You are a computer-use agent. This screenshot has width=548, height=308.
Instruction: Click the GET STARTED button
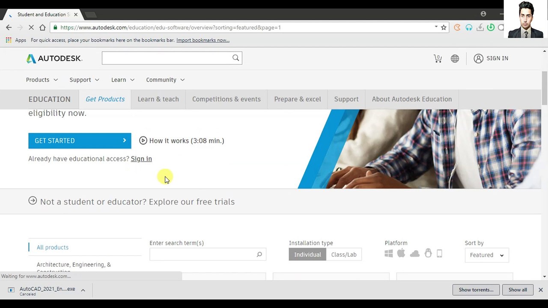80,141
